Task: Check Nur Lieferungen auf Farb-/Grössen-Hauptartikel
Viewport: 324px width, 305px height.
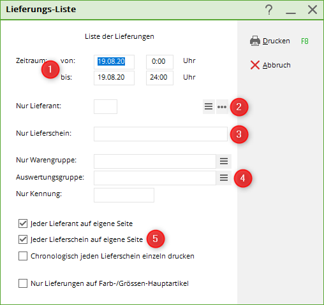Action: tap(23, 283)
